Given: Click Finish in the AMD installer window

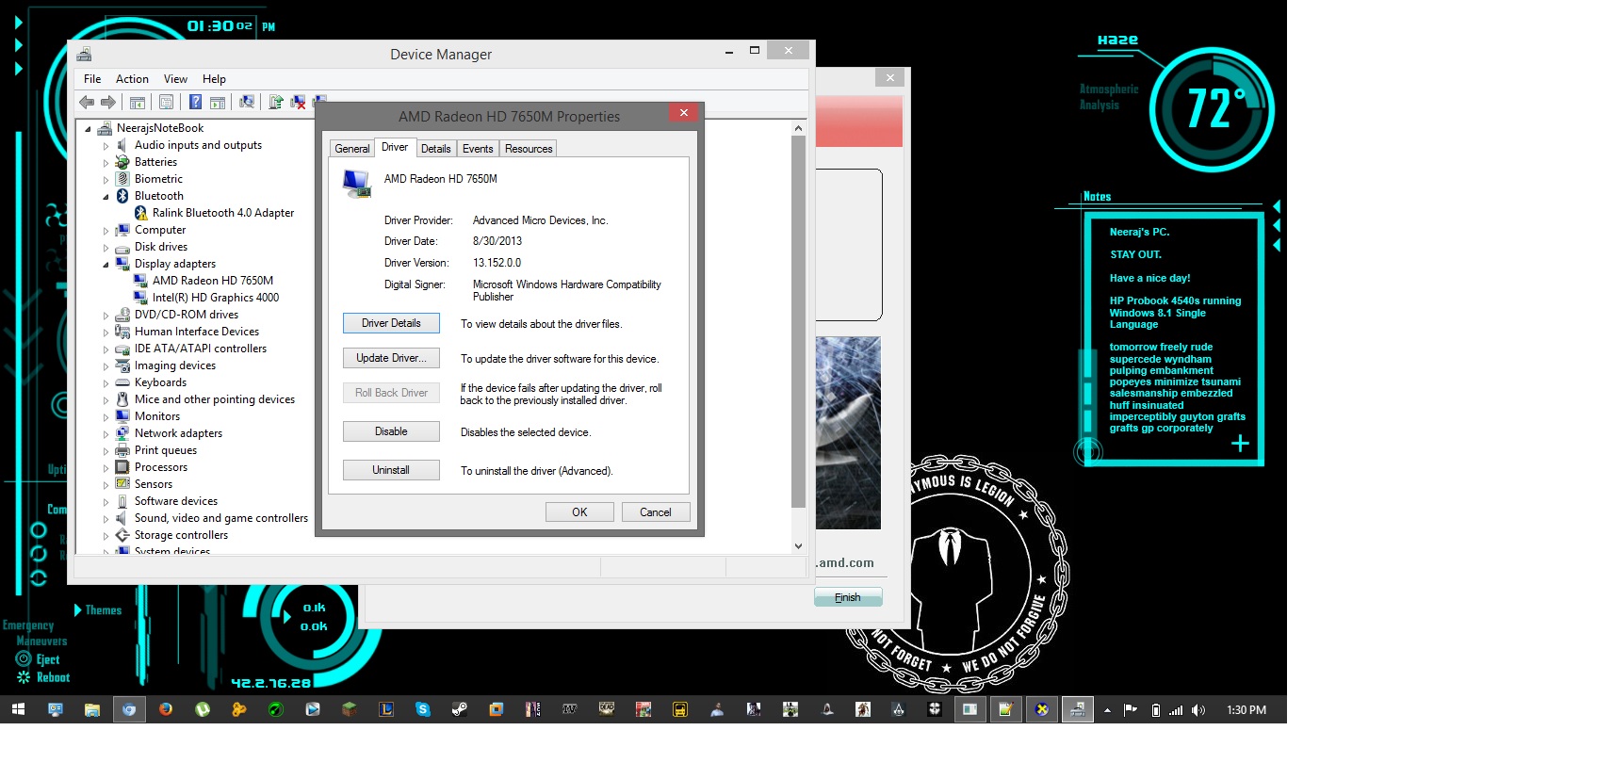Looking at the screenshot, I should (848, 597).
